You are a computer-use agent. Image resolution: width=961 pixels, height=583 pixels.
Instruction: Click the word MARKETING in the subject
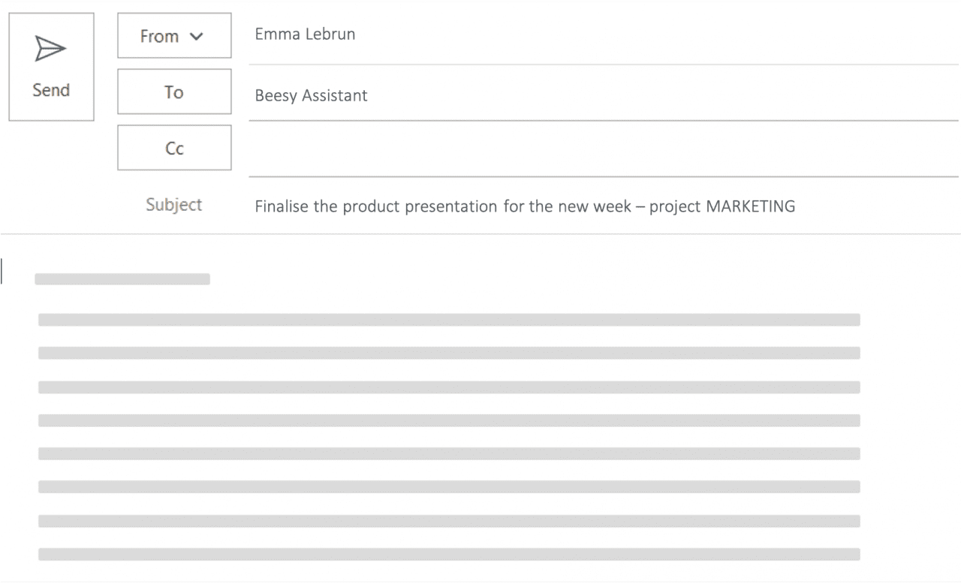coord(750,206)
